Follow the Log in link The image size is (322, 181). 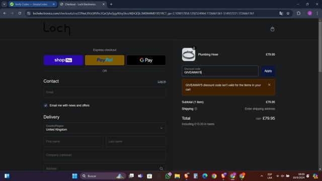(162, 81)
